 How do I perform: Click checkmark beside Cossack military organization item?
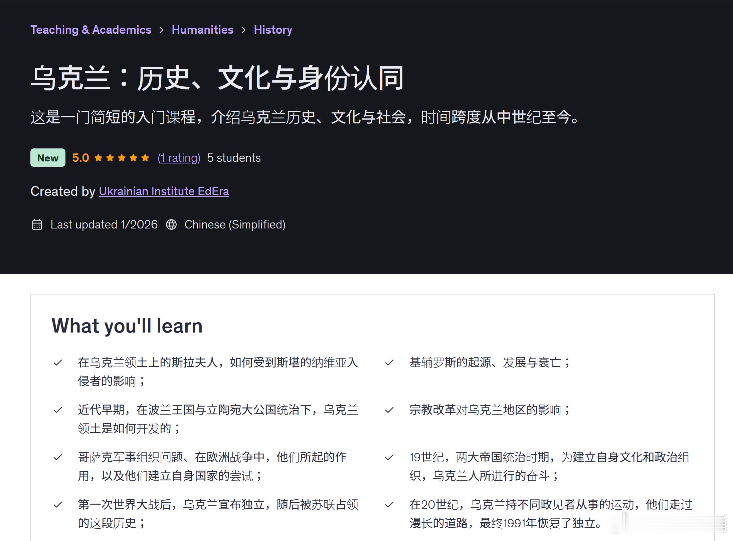tap(58, 457)
